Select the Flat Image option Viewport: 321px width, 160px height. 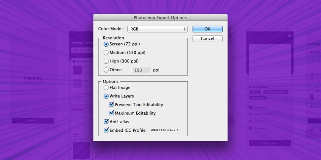click(x=106, y=88)
